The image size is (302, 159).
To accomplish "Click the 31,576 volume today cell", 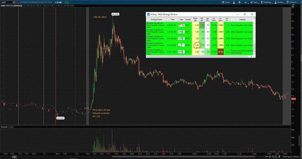I will pyautogui.click(x=214, y=25).
